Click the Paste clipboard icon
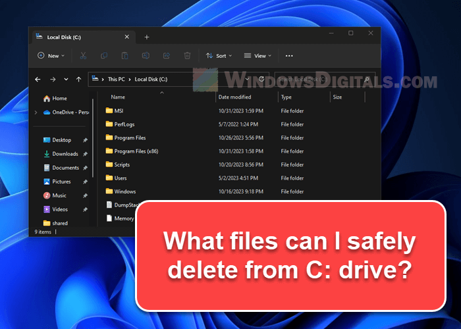This screenshot has height=329, width=461. [x=125, y=55]
